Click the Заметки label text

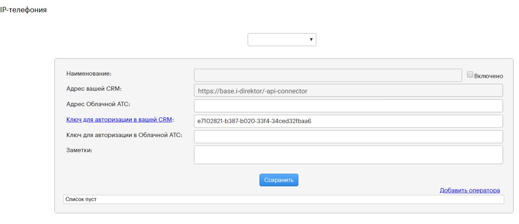79,150
